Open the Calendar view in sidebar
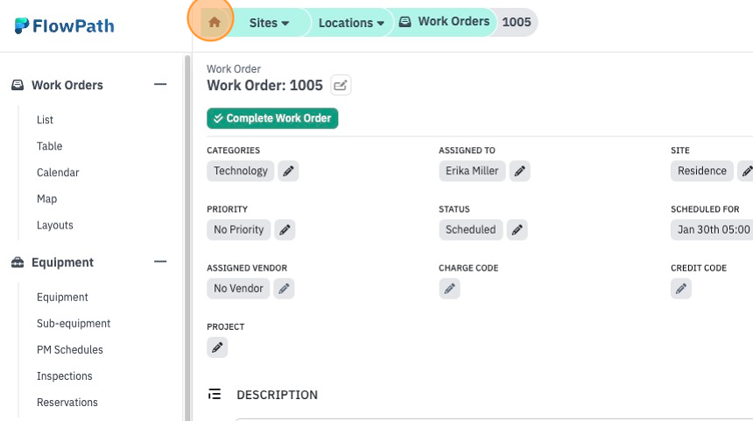The height and width of the screenshot is (421, 753). click(58, 172)
